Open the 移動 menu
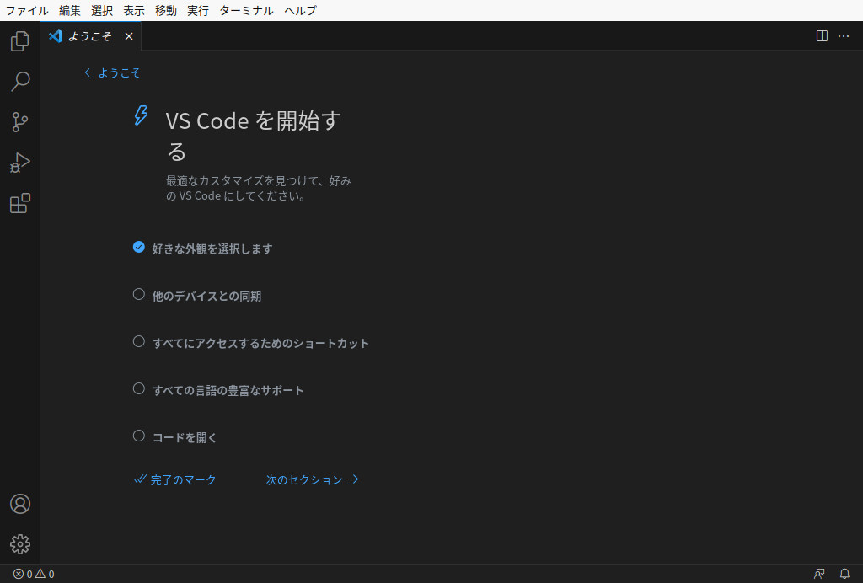 [166, 10]
